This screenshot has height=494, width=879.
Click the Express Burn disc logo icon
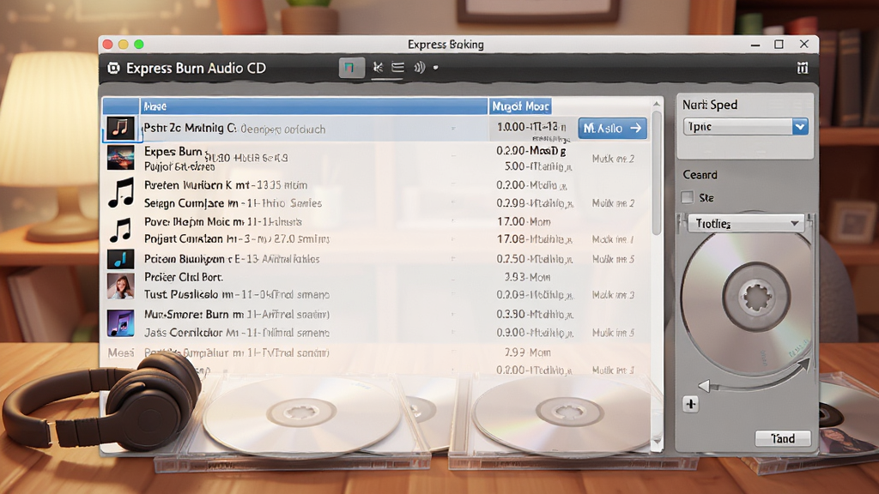(114, 69)
